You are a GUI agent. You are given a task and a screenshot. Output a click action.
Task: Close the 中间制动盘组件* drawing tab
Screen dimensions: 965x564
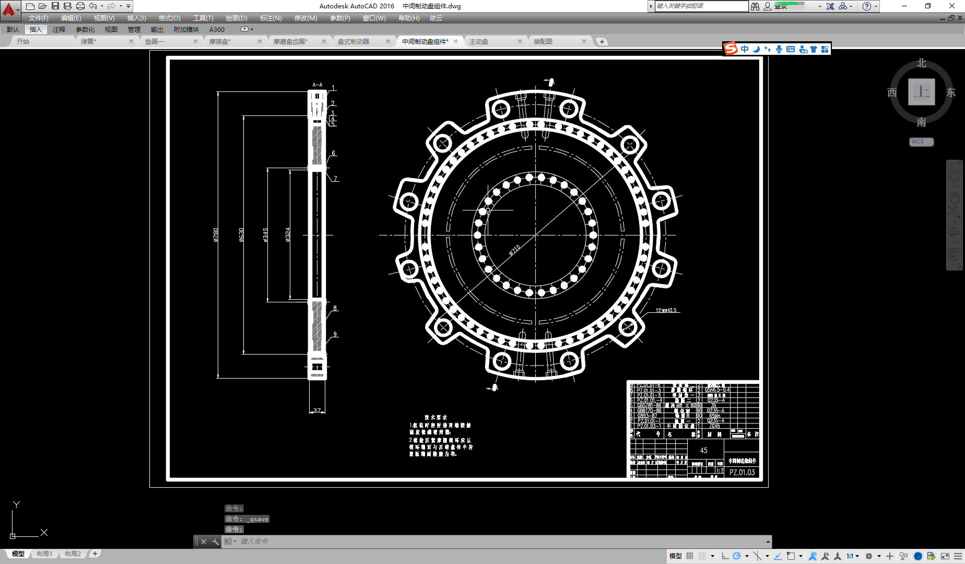455,41
